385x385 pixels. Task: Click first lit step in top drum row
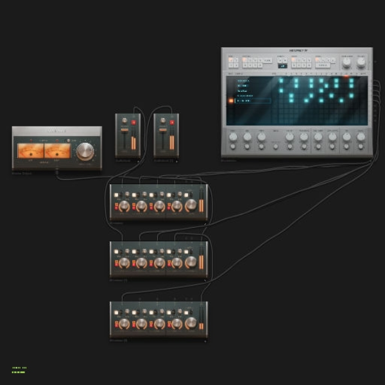pos(281,81)
